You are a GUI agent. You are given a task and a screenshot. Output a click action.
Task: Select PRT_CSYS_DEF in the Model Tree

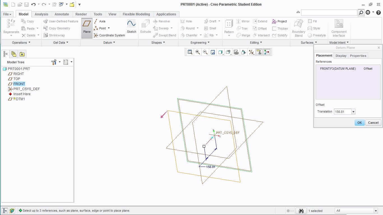pos(27,89)
